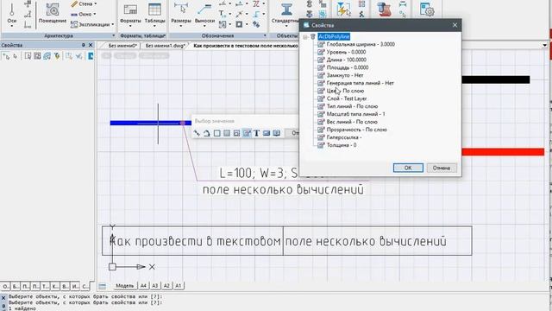Expand the Архитектура ribbon panel
552x311 pixels.
(x=113, y=35)
